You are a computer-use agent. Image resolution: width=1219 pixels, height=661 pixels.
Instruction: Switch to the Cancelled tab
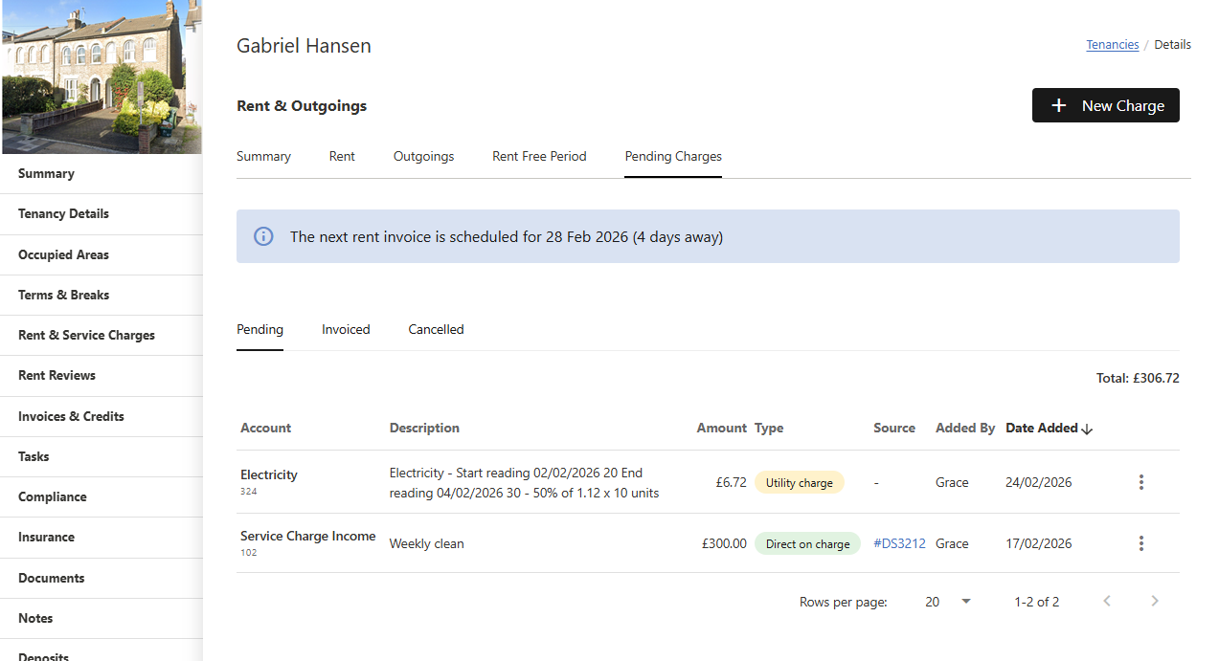pyautogui.click(x=436, y=329)
